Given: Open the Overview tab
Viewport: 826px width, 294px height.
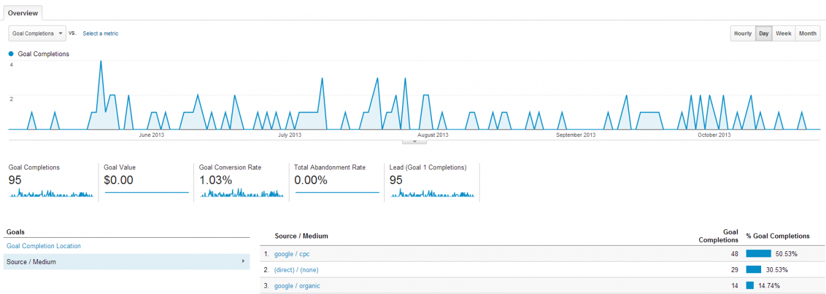Looking at the screenshot, I should click(23, 13).
